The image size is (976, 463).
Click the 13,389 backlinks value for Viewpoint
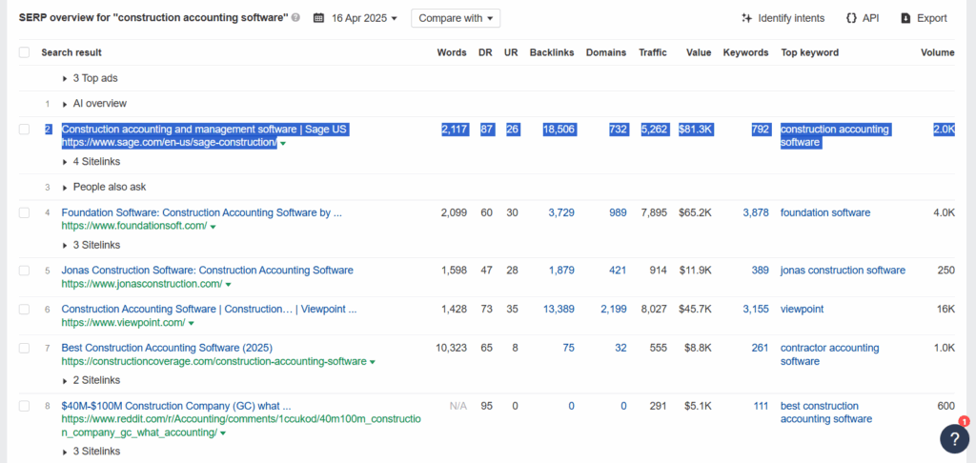click(559, 309)
